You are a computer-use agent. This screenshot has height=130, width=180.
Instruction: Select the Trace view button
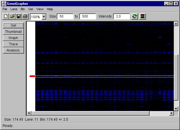click(x=13, y=44)
